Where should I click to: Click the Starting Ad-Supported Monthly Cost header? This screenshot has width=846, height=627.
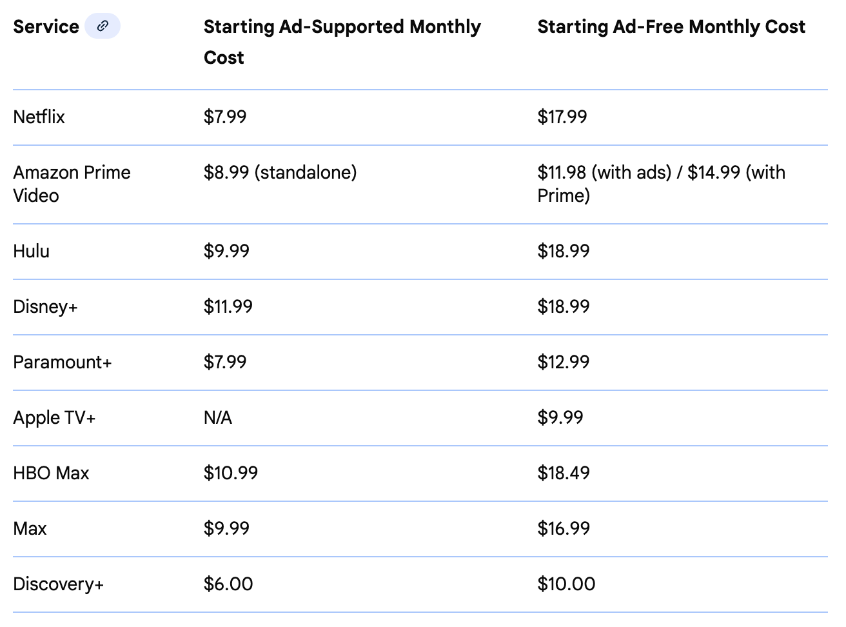[342, 42]
